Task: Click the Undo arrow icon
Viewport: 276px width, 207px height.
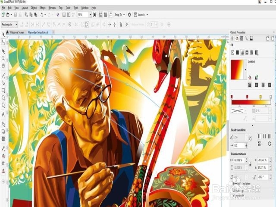Action: coord(42,15)
